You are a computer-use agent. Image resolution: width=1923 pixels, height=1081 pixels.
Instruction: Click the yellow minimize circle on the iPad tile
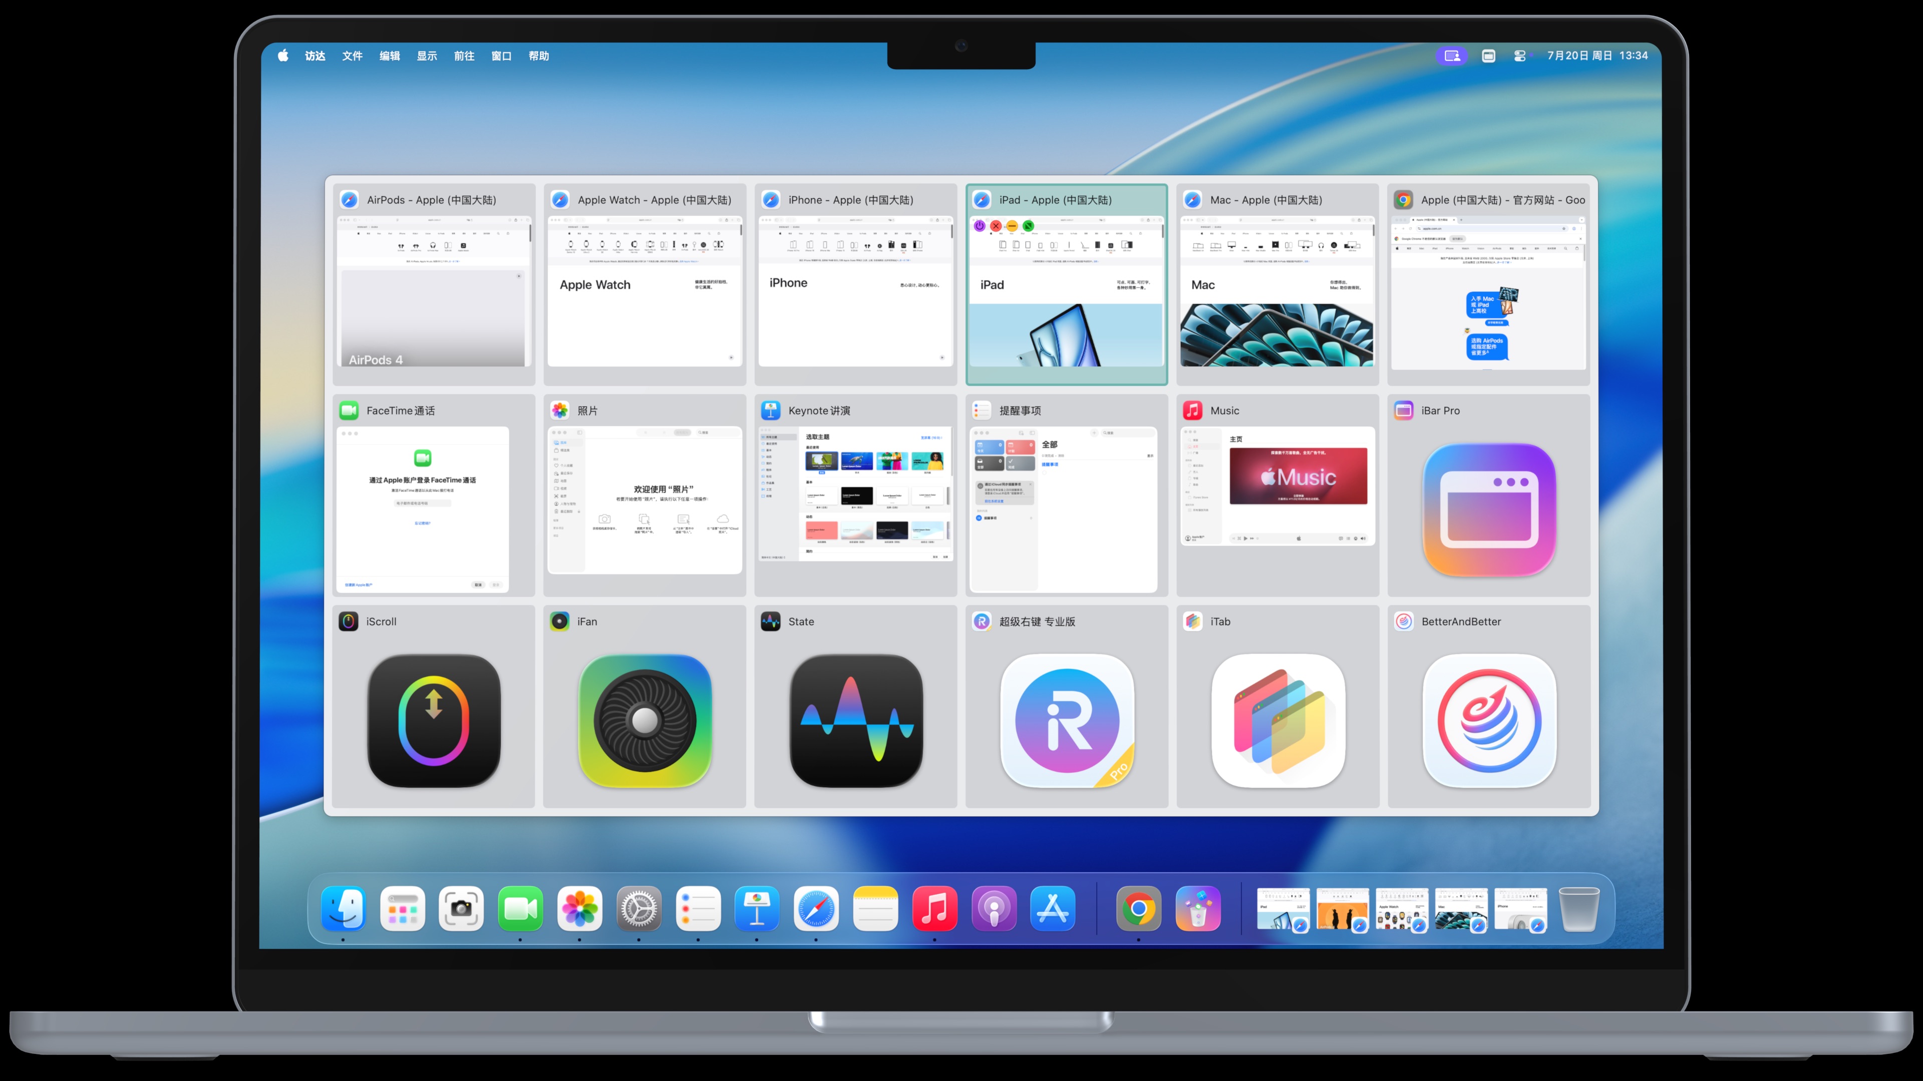coord(1012,225)
